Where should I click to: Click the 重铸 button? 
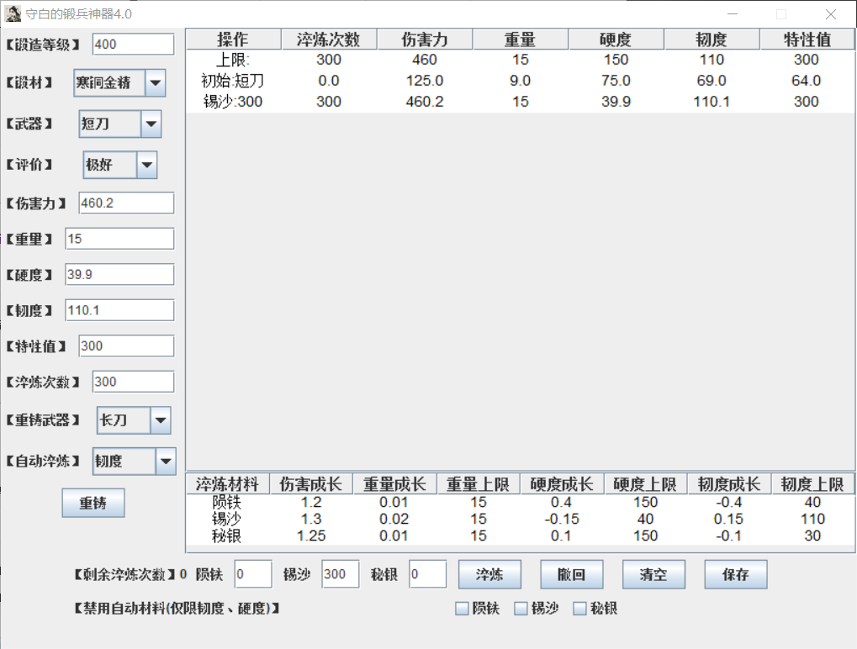(x=93, y=503)
